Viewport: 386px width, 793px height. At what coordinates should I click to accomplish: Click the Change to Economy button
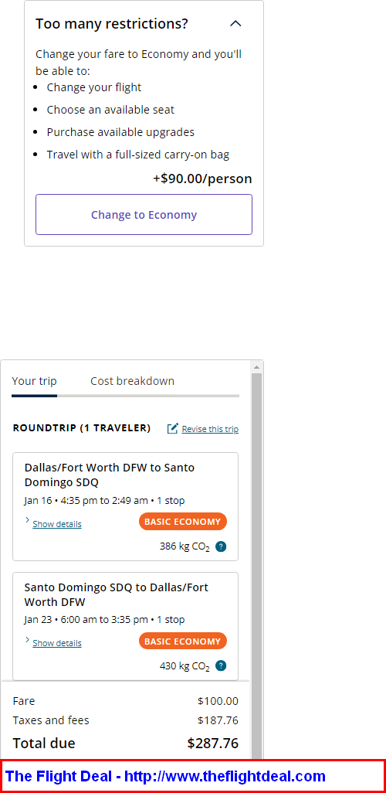(x=144, y=214)
